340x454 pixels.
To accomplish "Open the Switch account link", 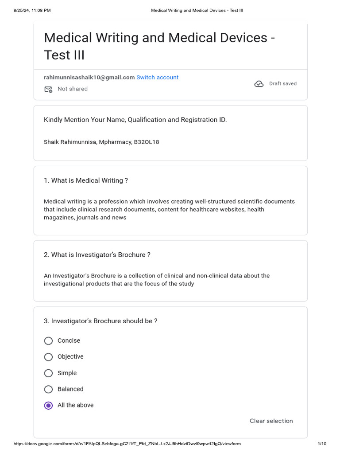I will (x=157, y=77).
